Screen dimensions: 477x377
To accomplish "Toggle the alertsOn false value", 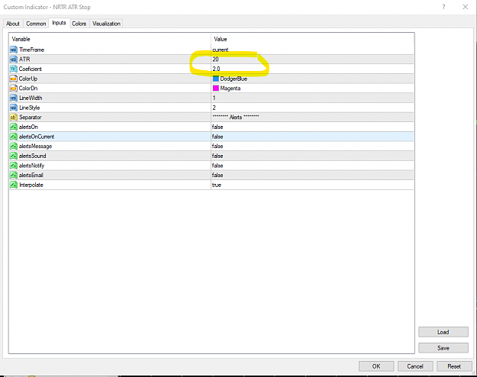I will (218, 127).
